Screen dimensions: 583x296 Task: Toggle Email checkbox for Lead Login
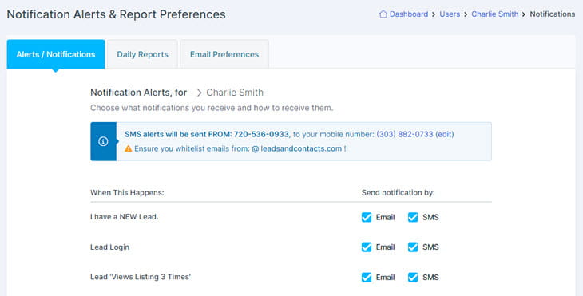pos(367,247)
